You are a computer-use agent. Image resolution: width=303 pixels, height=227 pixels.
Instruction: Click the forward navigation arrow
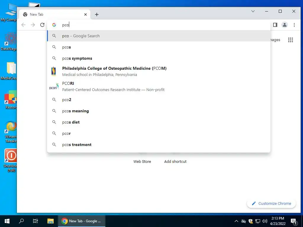(x=33, y=25)
